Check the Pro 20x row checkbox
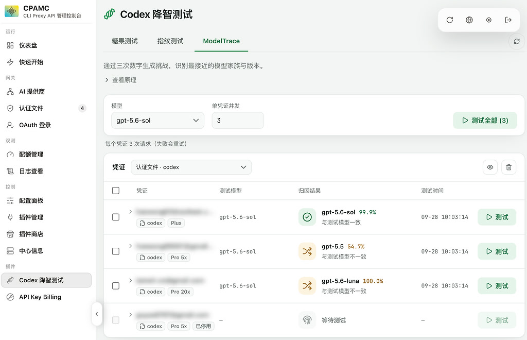This screenshot has width=527, height=340. tap(116, 286)
